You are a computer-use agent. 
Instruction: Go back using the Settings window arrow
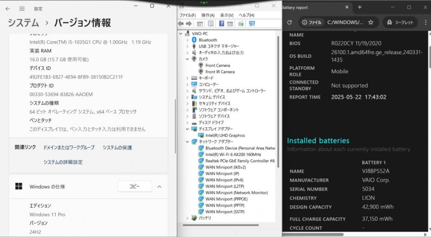[8, 9]
